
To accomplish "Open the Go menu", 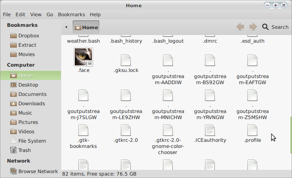I will pos(50,14).
